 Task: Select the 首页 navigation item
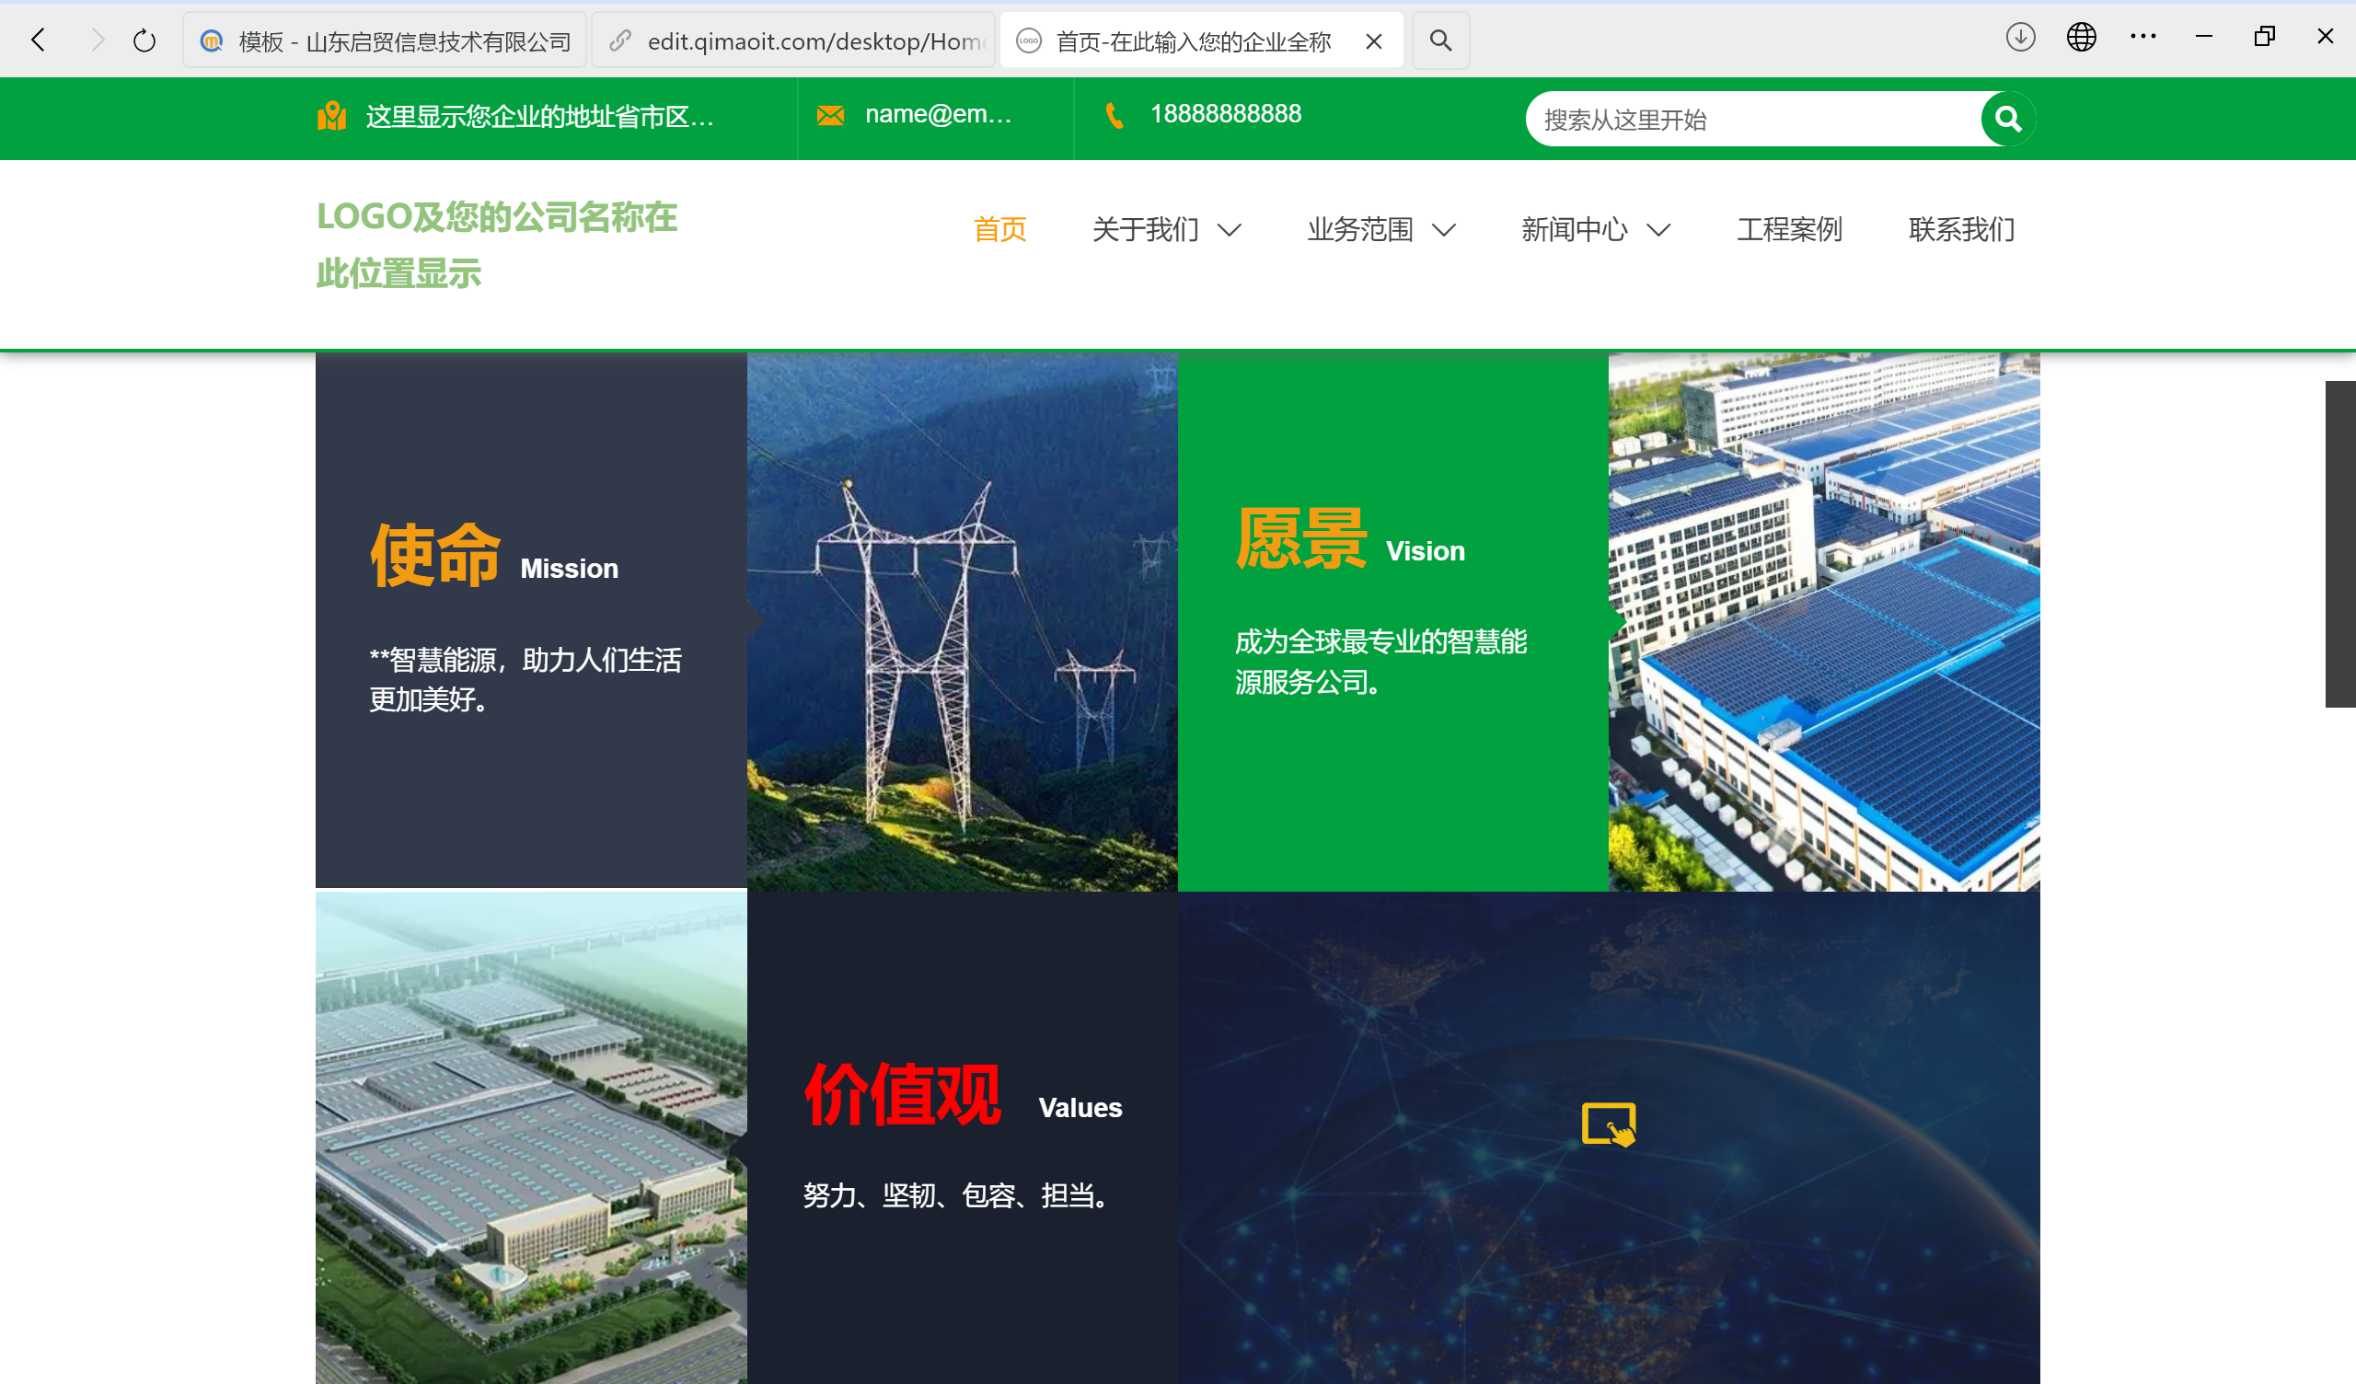tap(999, 229)
